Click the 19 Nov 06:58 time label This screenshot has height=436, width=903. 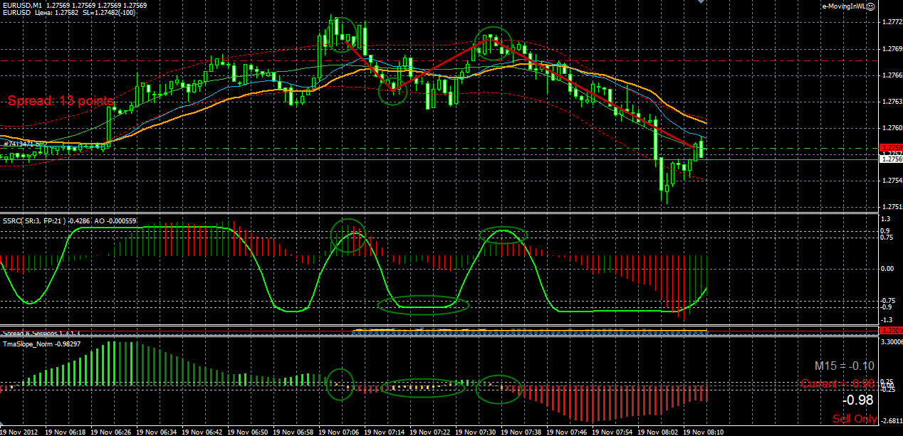293,432
